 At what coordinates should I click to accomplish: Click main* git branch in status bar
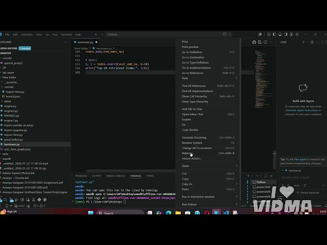click(20, 206)
